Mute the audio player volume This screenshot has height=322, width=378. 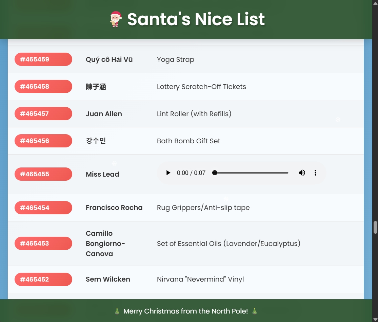point(302,173)
